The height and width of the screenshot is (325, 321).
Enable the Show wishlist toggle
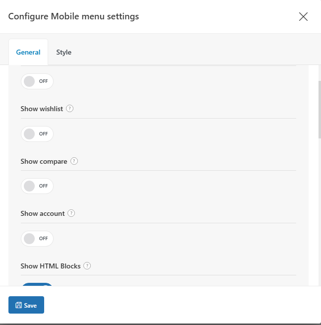(37, 134)
